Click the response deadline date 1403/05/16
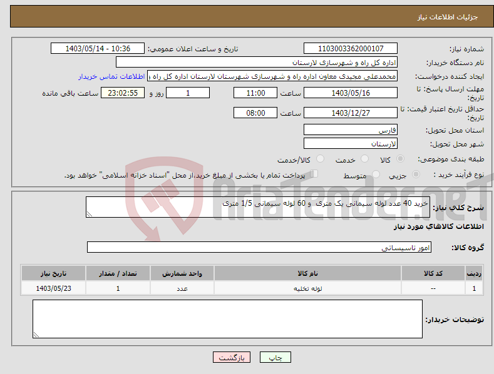Viewport: 494px width, 374px height. (351, 93)
